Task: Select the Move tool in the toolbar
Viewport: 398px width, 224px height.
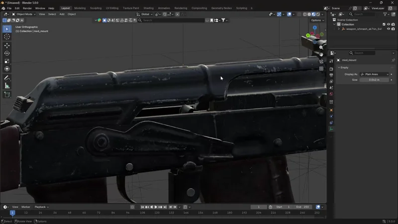Action: (7, 45)
